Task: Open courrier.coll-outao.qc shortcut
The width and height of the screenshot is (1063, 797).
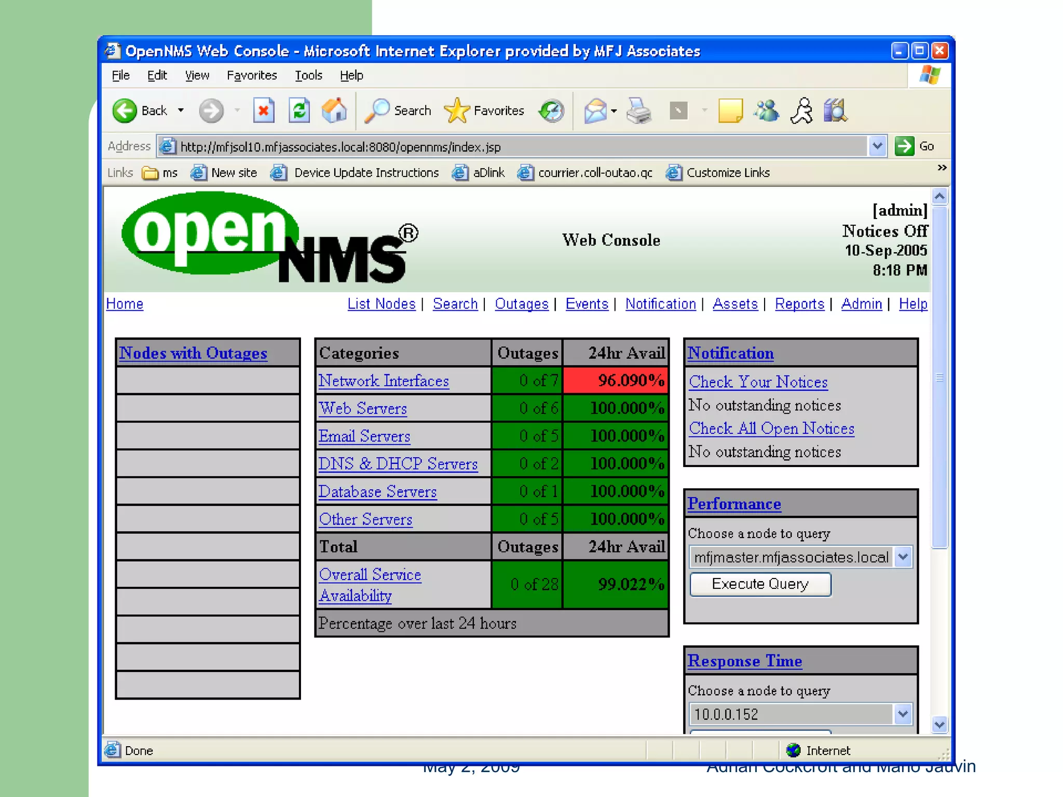Action: tap(585, 173)
